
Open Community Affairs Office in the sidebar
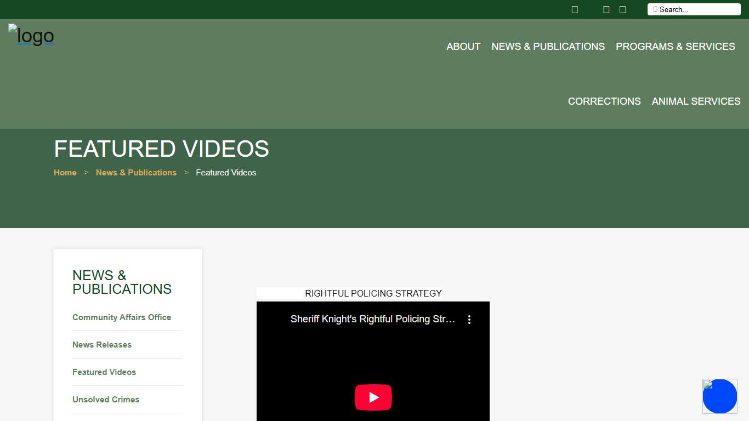pyautogui.click(x=122, y=317)
